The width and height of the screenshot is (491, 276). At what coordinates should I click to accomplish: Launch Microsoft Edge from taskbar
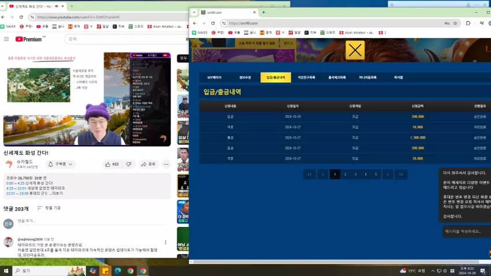tap(118, 271)
